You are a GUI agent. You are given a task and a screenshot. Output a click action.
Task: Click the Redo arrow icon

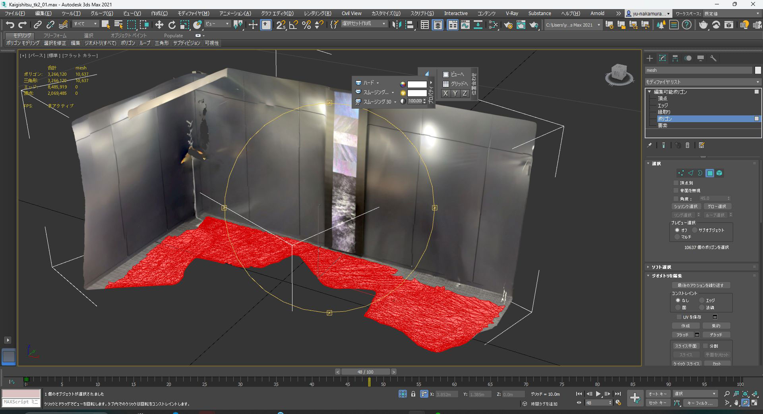[x=23, y=25]
